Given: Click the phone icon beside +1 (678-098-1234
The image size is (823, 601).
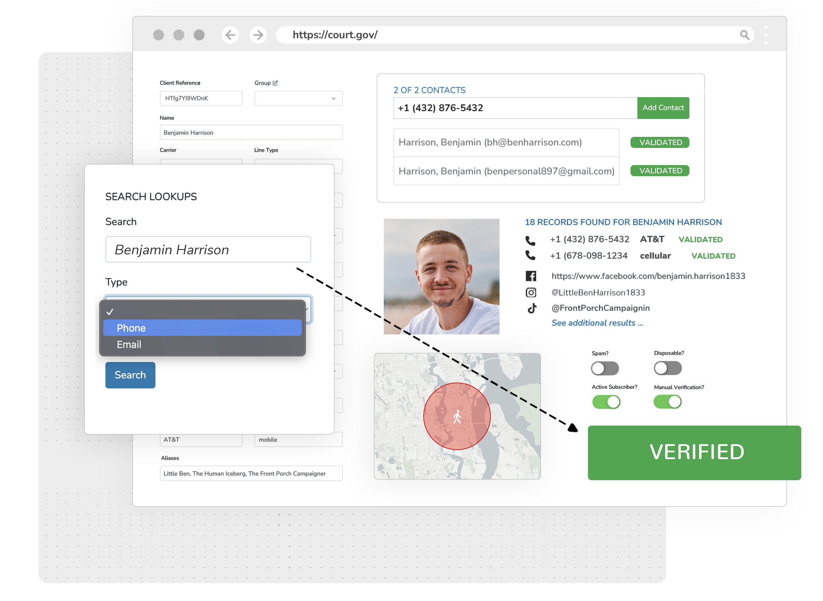Looking at the screenshot, I should pyautogui.click(x=530, y=256).
